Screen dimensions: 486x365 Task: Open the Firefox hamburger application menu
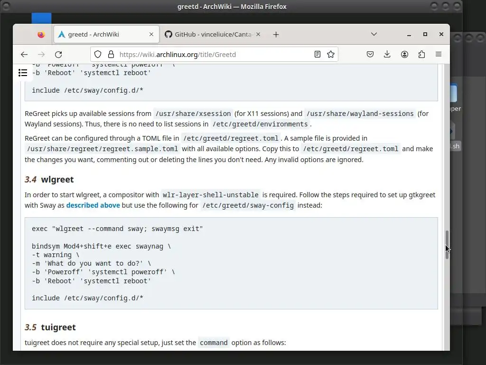pos(439,54)
